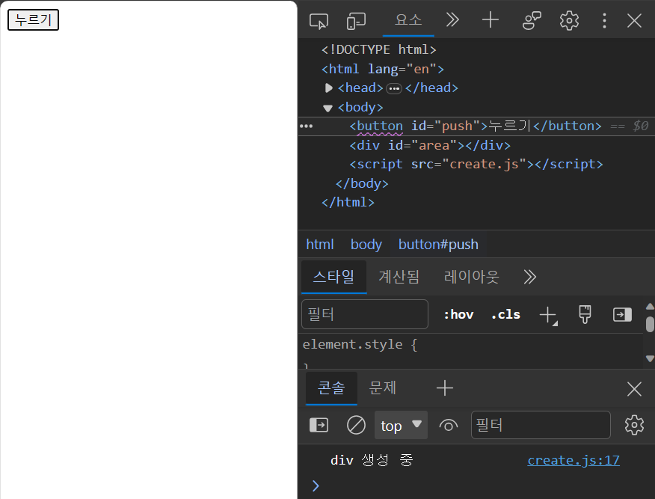655x499 pixels.
Task: Click styles scrollbar up arrow
Action: [x=650, y=307]
